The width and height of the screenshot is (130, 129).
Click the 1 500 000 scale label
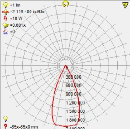(x=75, y=111)
